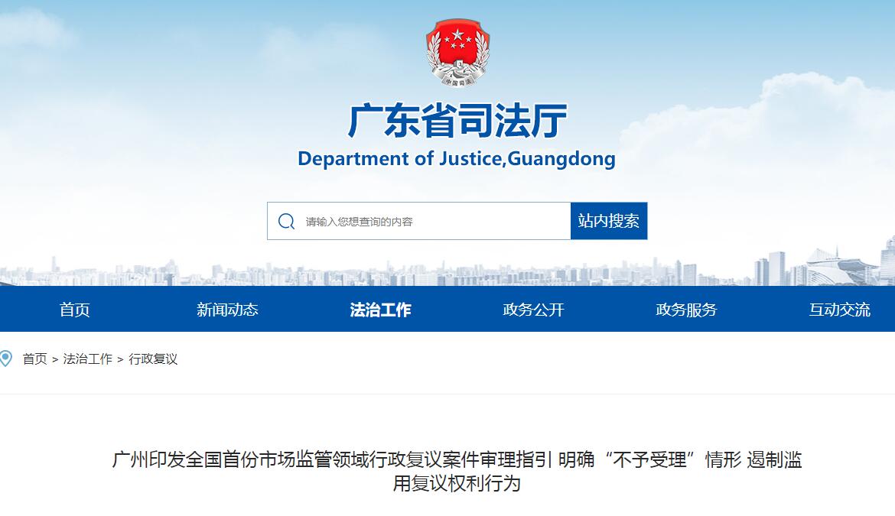Click the 广东省司法厅 site title
The width and height of the screenshot is (895, 516).
point(457,120)
